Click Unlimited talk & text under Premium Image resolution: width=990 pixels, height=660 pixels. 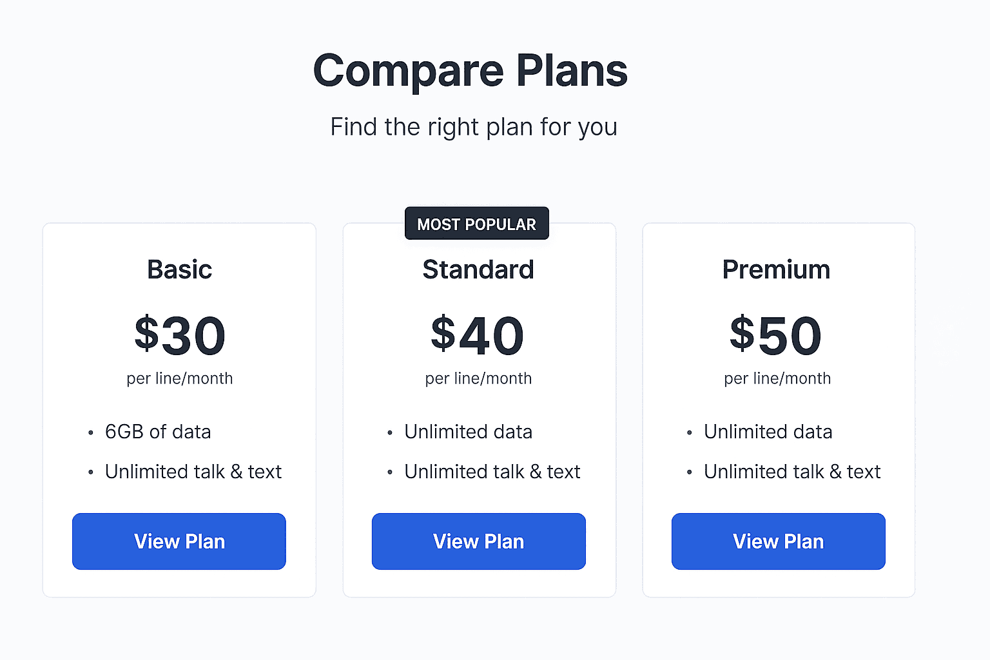792,471
